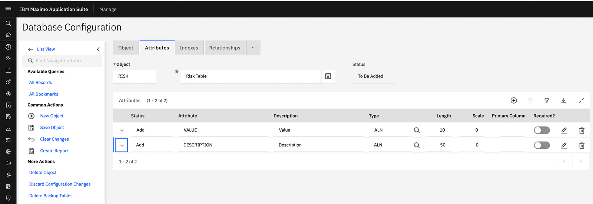Delete the VALUE attribute row
The width and height of the screenshot is (593, 204).
(x=582, y=131)
